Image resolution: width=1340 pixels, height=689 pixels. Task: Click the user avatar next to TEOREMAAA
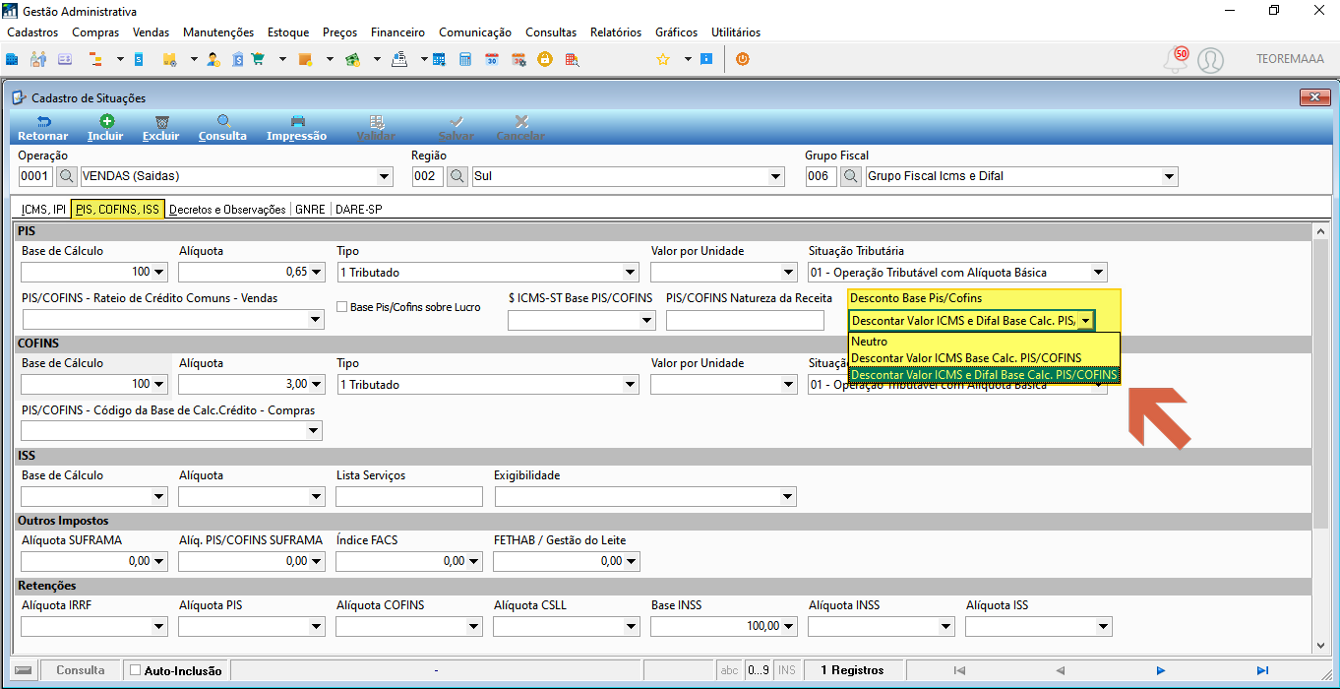tap(1211, 60)
